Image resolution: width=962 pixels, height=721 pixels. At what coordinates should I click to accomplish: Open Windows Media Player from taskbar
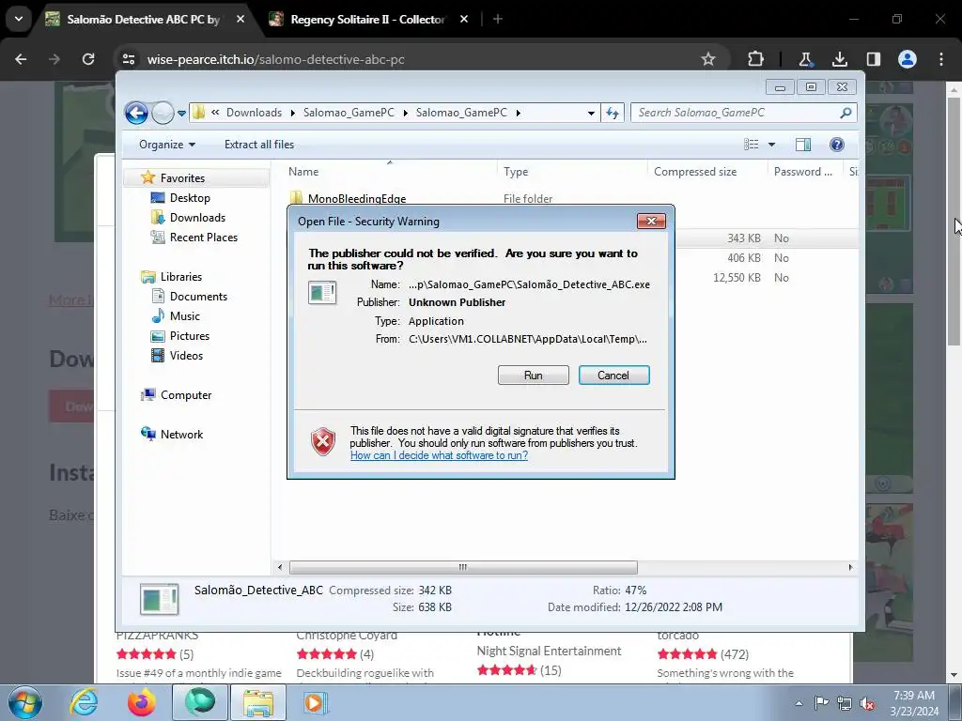tap(314, 702)
